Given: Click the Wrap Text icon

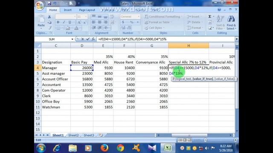Looking at the screenshot, I should 112,17.
